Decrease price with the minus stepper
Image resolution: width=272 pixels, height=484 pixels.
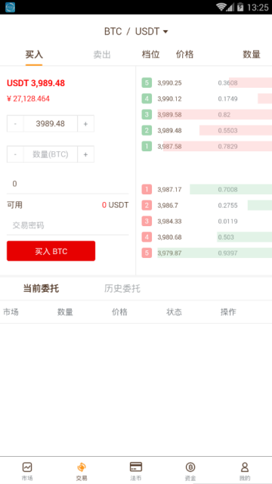pos(15,124)
